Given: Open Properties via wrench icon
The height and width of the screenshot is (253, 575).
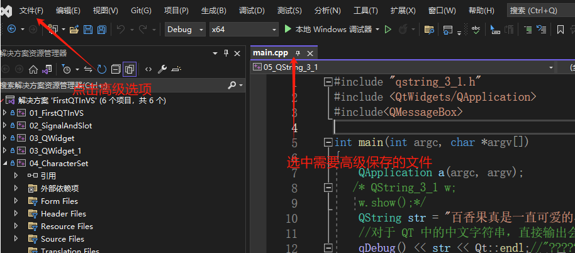Looking at the screenshot, I should pos(162,69).
